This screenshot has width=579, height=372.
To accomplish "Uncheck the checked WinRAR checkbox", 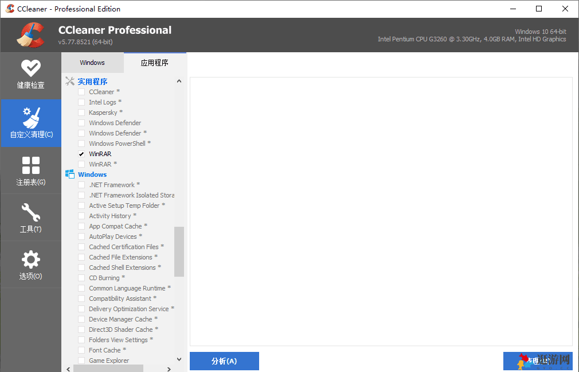I will point(81,154).
